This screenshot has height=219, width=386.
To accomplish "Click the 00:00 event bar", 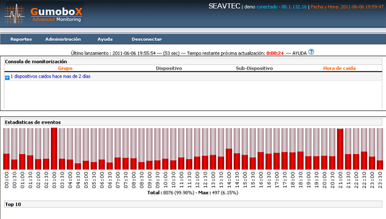I will pyautogui.click(x=7, y=149).
